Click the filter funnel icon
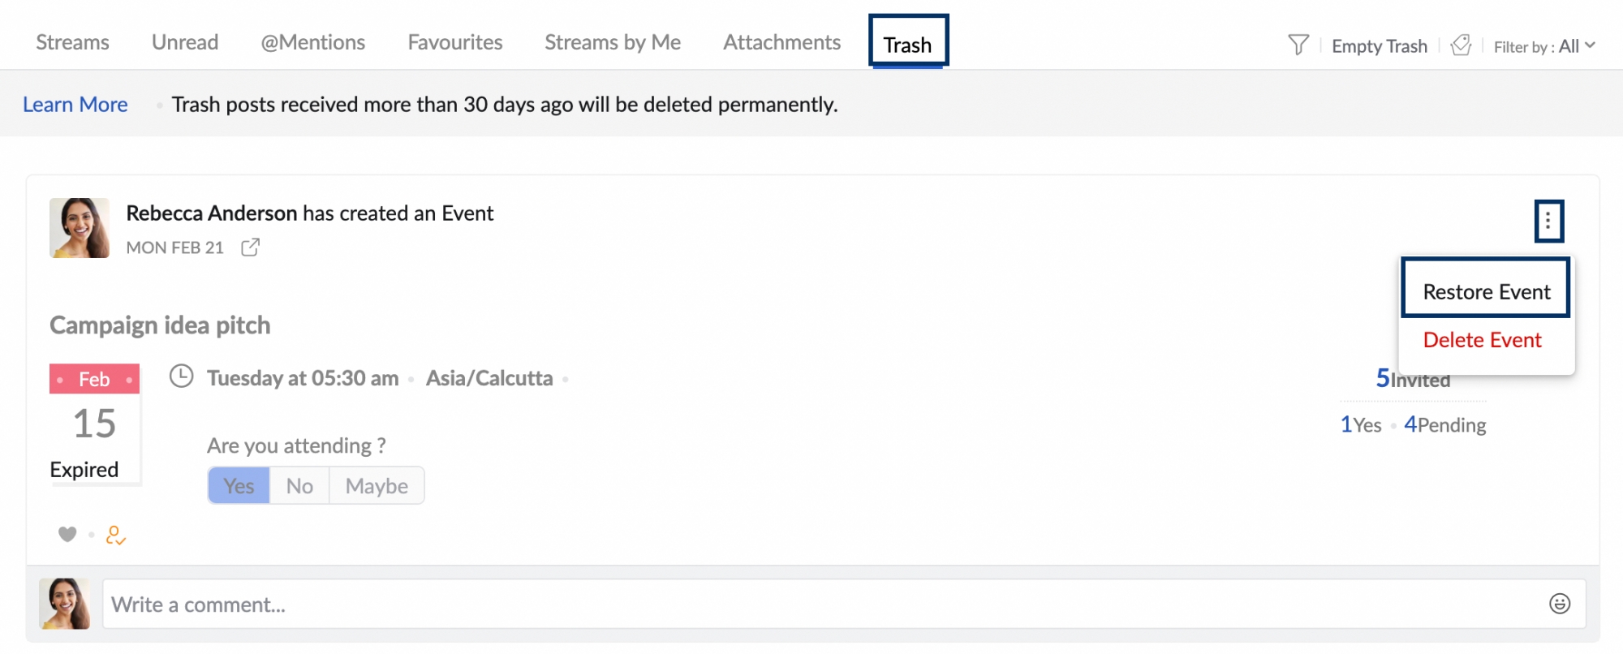This screenshot has width=1623, height=654. click(1298, 45)
